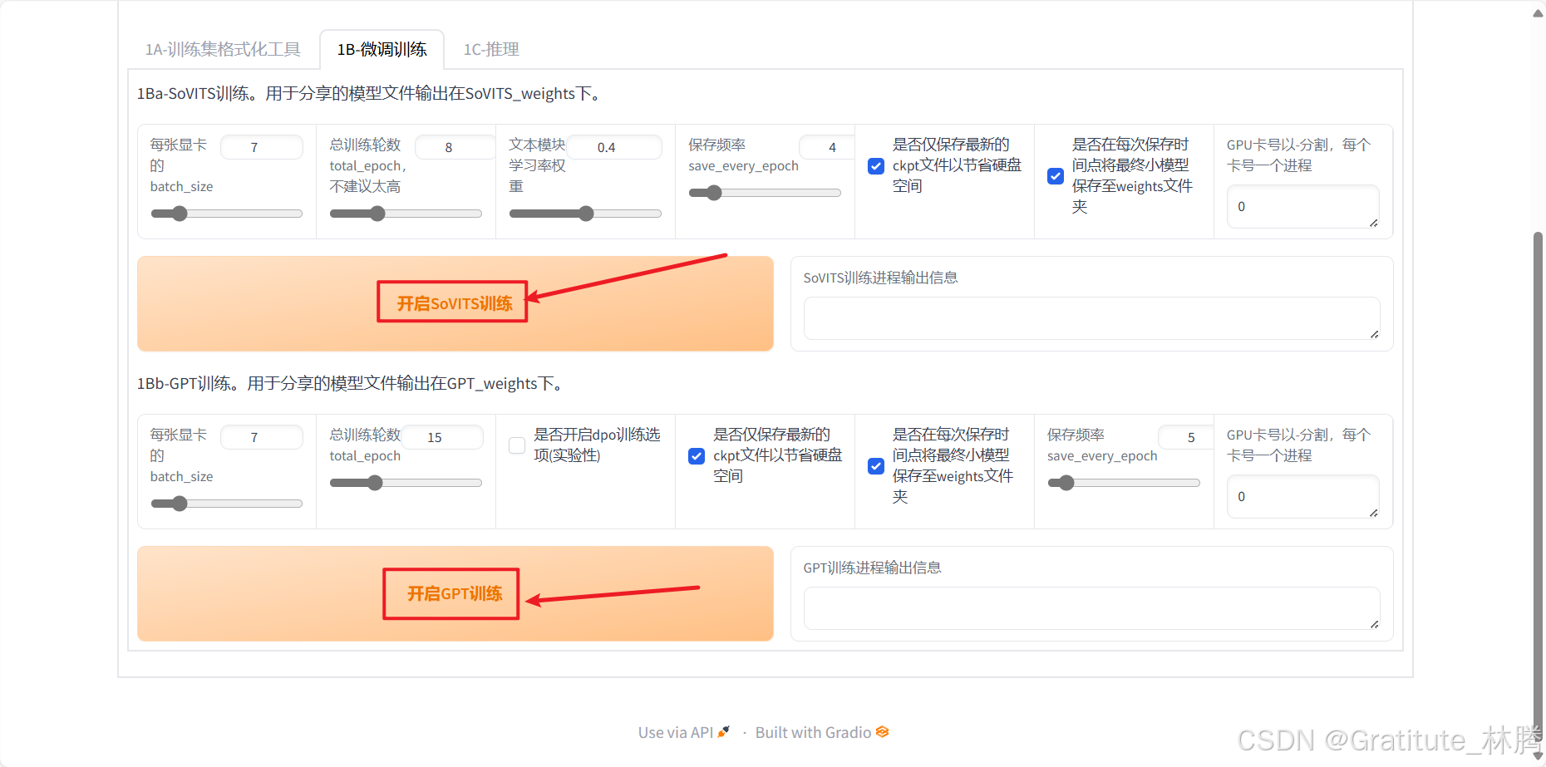The width and height of the screenshot is (1546, 767).
Task: Select the 1B-微调训练 tab
Action: (382, 49)
